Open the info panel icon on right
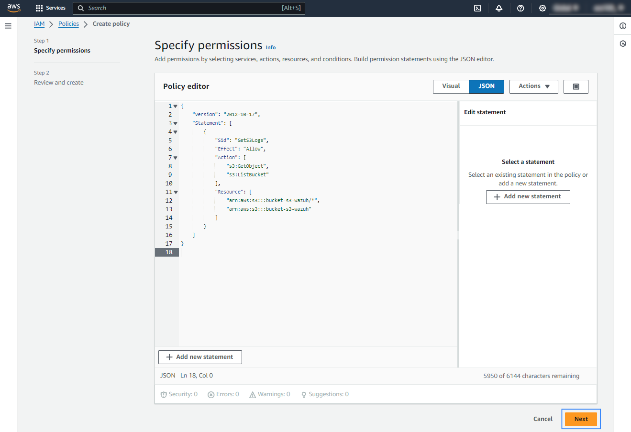 [622, 26]
